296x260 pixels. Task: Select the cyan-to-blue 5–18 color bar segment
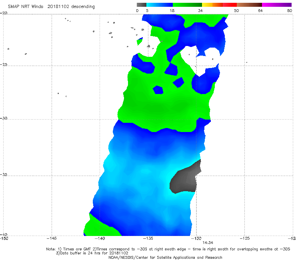click(160, 5)
